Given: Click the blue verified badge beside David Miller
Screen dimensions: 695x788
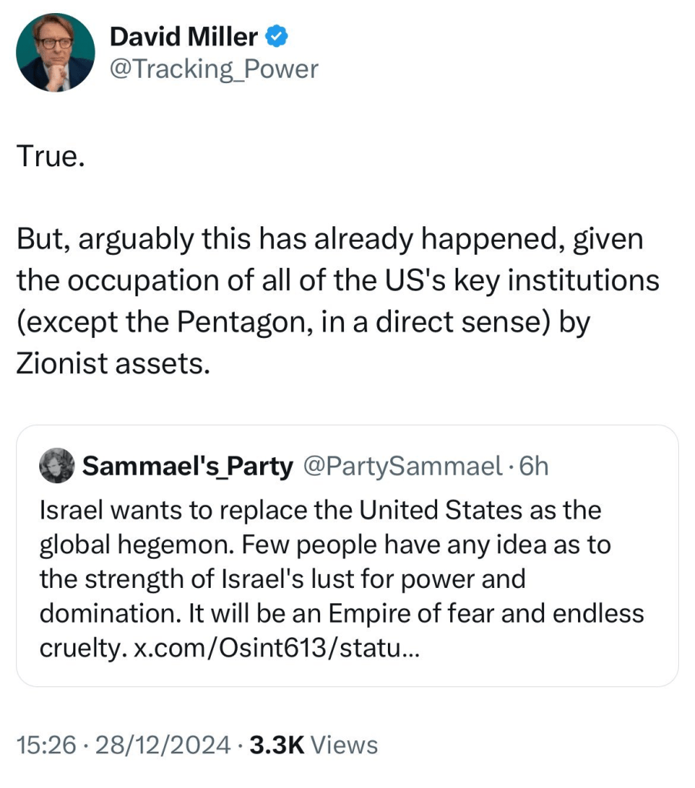Looking at the screenshot, I should 278,35.
